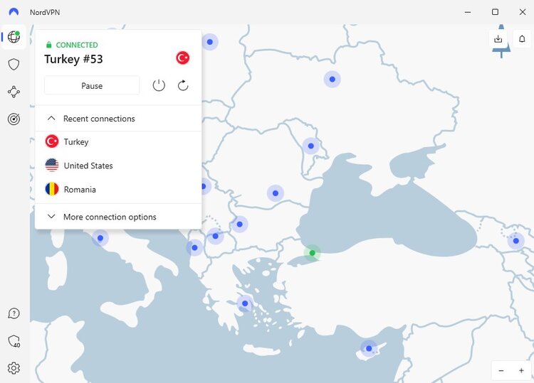This screenshot has width=534, height=383.
Task: Open notifications bell icon
Action: pos(522,39)
